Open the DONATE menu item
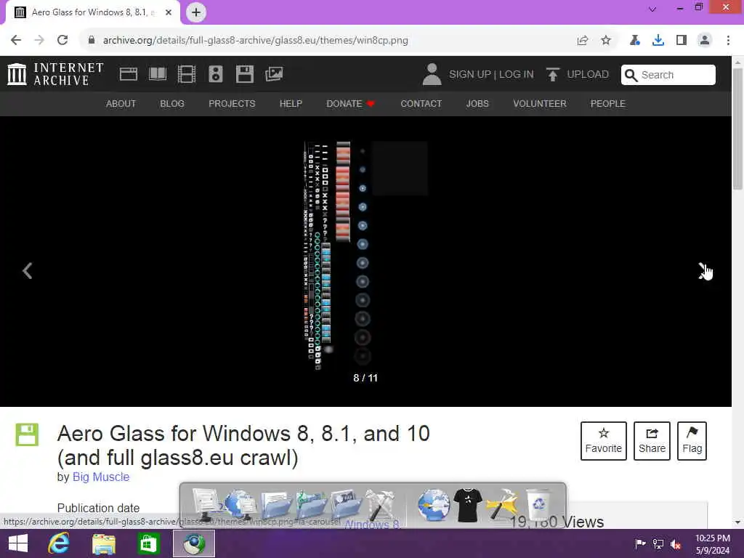 [x=350, y=103]
